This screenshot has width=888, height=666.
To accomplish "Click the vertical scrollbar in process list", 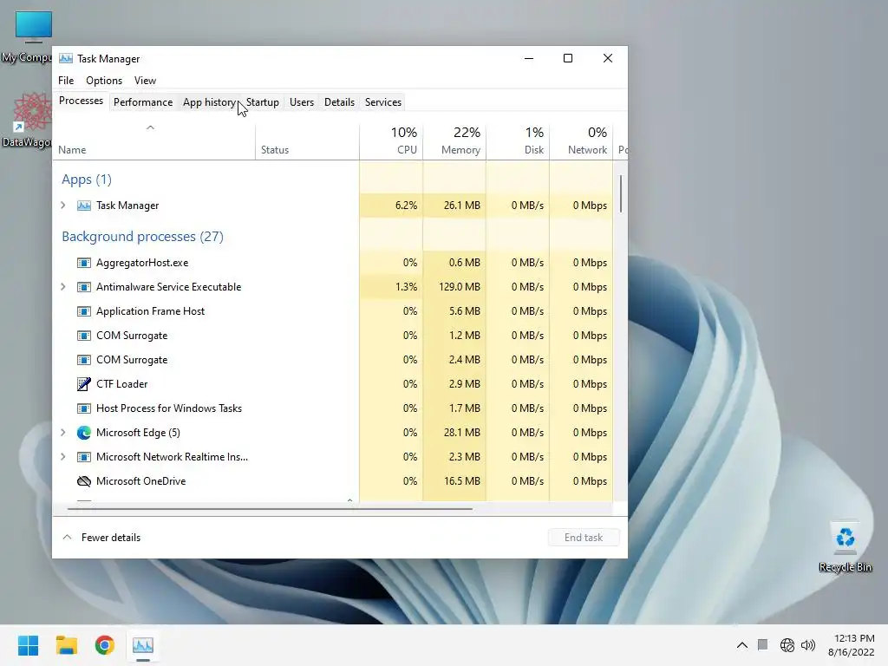I will pos(621,193).
